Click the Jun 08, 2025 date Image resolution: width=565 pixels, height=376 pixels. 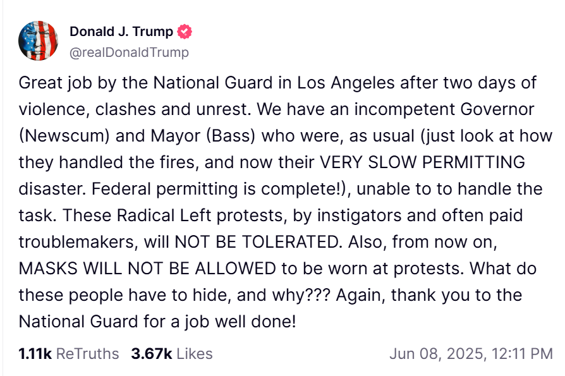pyautogui.click(x=435, y=354)
